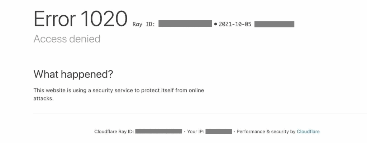Click the redacted bar after the date
Viewport: 367px width, 143px height.
coord(274,24)
